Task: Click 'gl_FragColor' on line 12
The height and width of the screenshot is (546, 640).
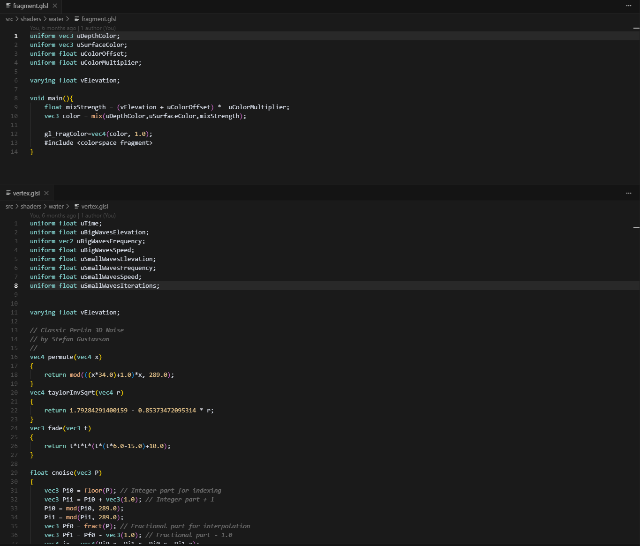Action: pos(66,134)
